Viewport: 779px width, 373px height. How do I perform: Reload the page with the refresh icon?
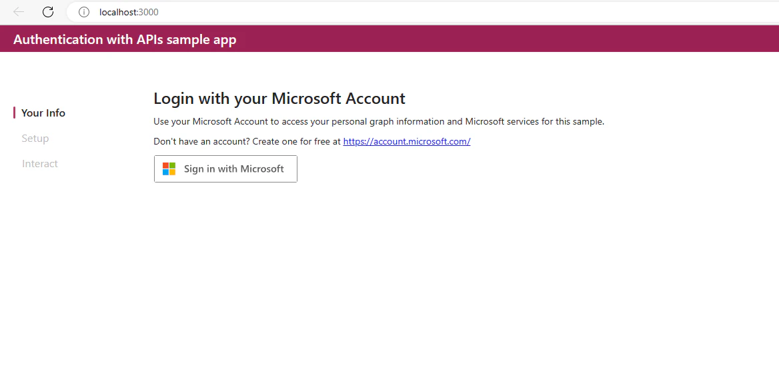point(48,12)
